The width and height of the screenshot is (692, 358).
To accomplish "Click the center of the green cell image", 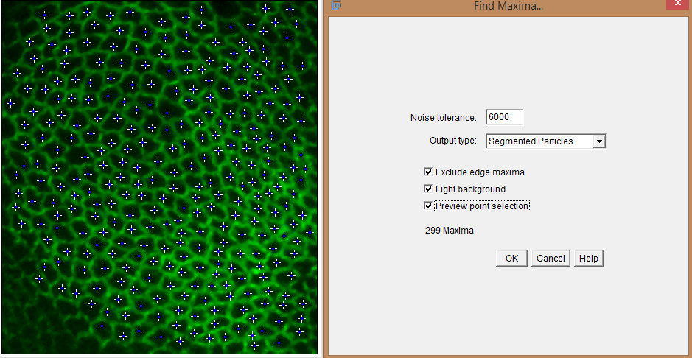I will pos(158,178).
